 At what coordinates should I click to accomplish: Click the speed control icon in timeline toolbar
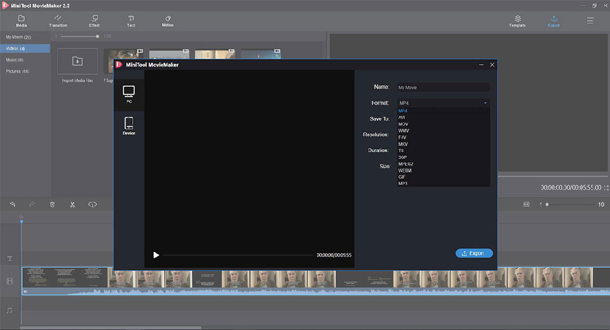pyautogui.click(x=92, y=204)
